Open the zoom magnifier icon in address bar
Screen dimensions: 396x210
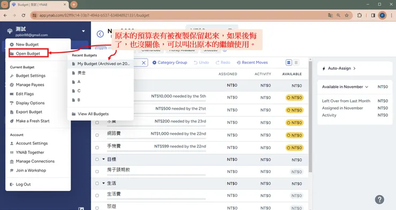click(338, 15)
